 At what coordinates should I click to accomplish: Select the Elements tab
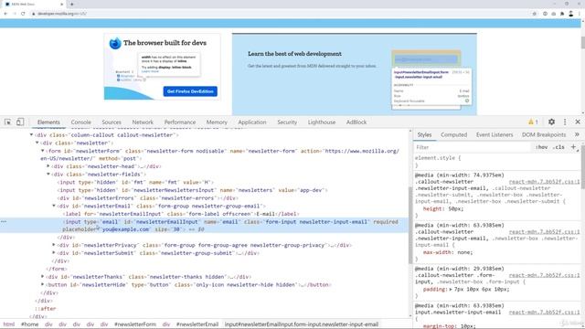(48, 122)
